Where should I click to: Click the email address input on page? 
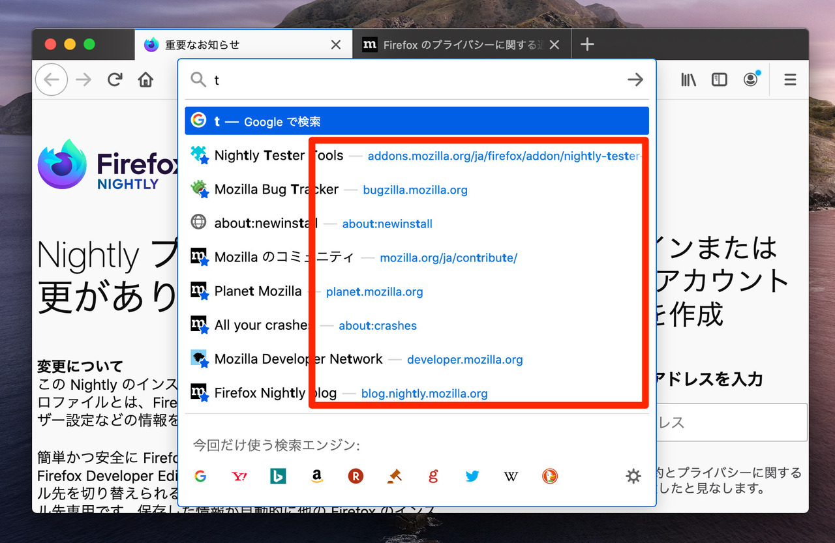pos(732,422)
